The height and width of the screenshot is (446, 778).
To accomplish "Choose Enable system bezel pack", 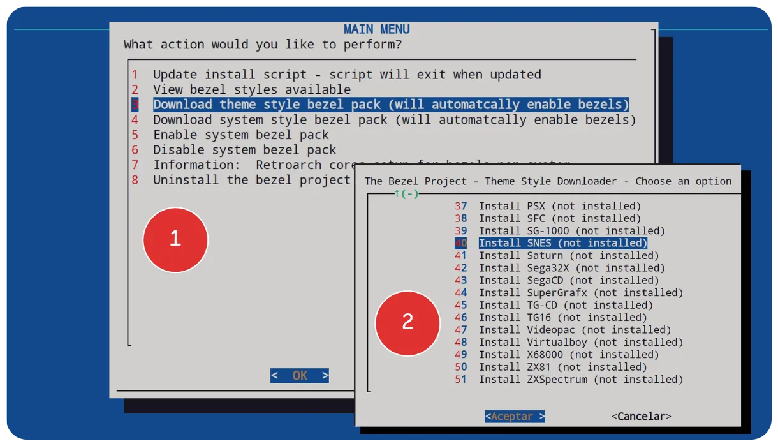I will [x=240, y=135].
